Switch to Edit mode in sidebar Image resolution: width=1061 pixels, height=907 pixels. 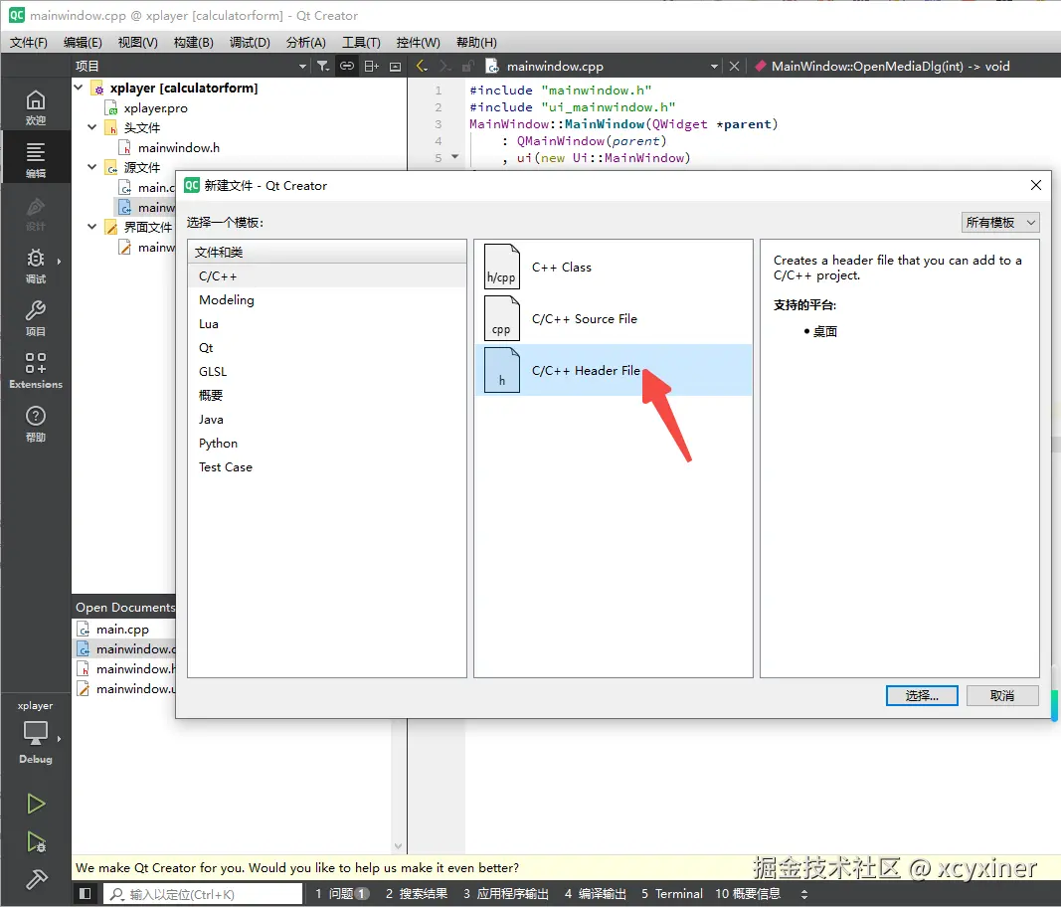(x=35, y=160)
